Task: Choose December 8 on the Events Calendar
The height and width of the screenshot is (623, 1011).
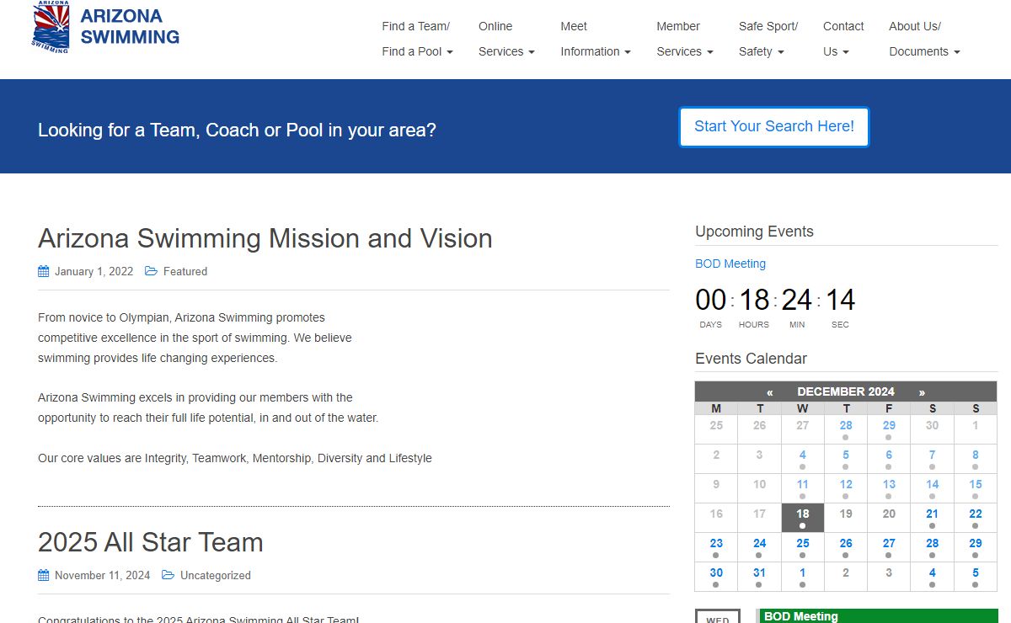Action: coord(976,459)
